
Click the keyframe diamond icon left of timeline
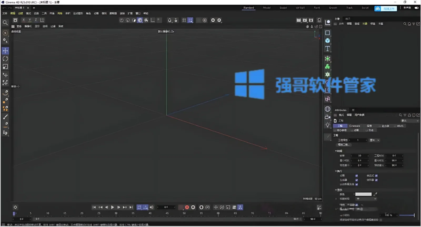click(15, 207)
